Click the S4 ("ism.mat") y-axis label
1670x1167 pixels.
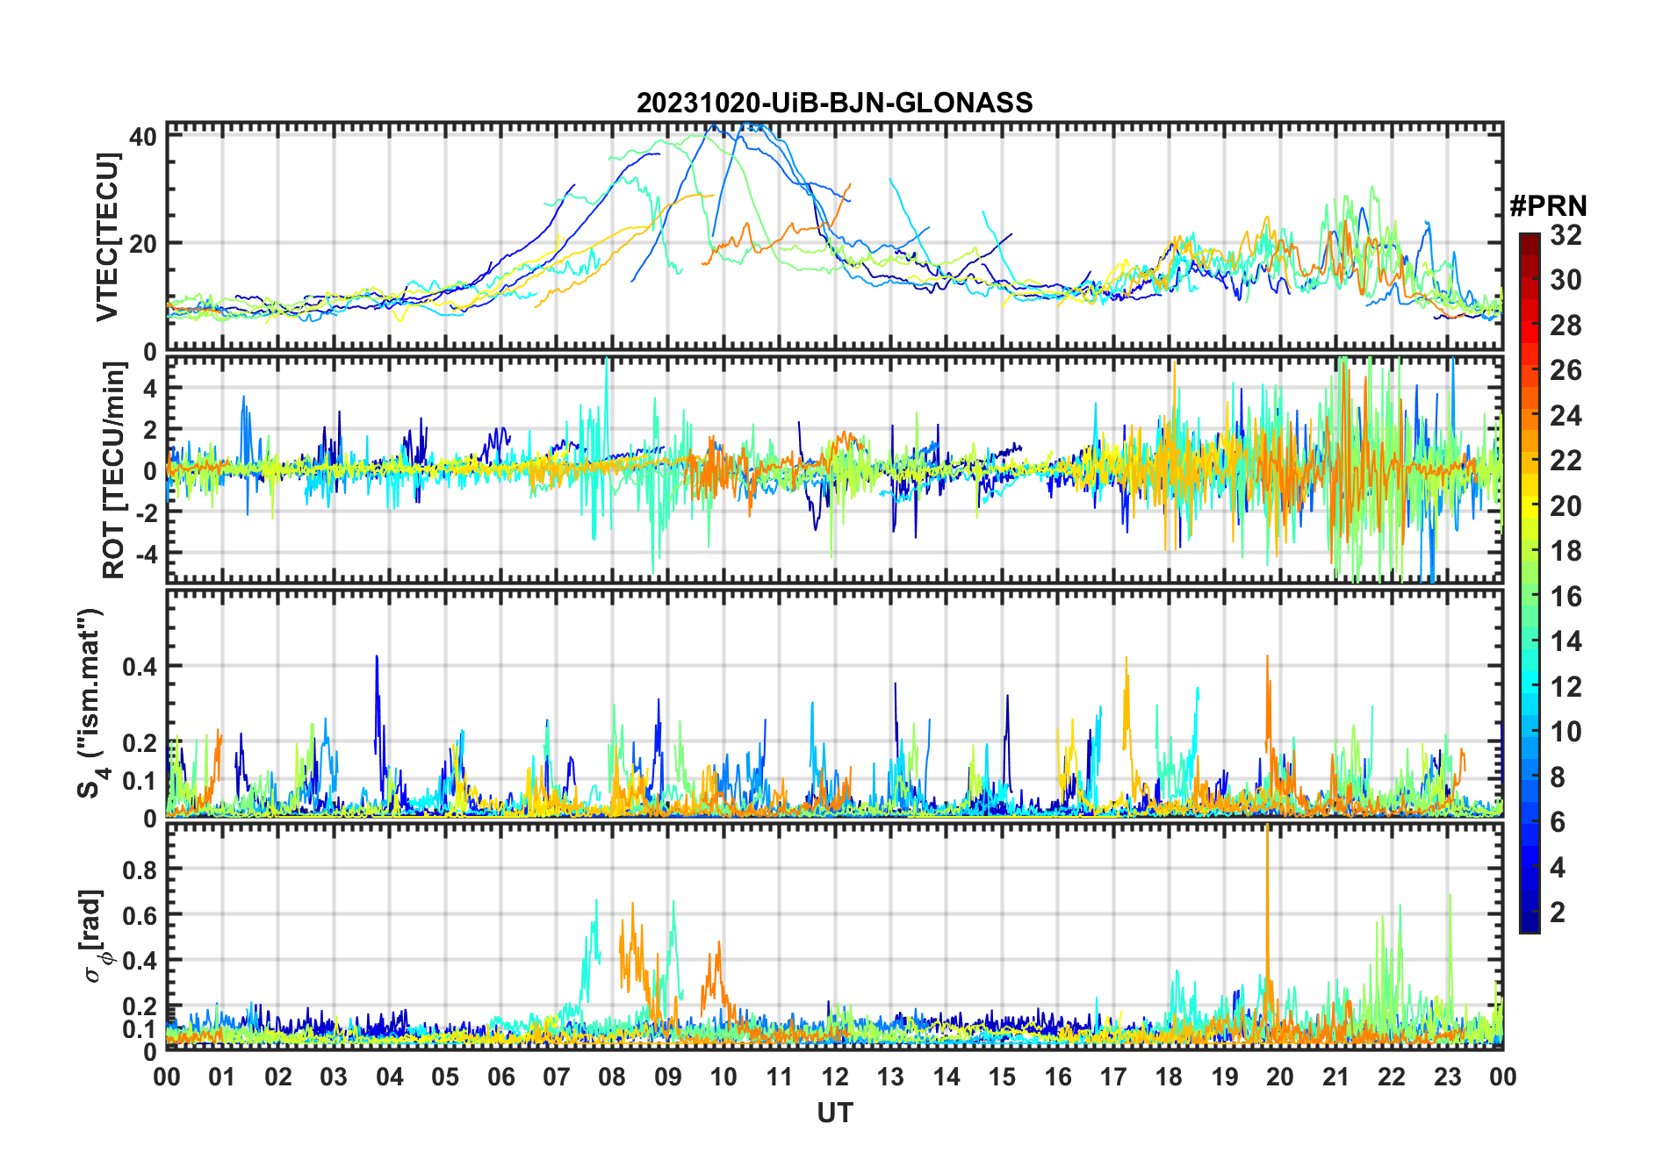click(91, 703)
